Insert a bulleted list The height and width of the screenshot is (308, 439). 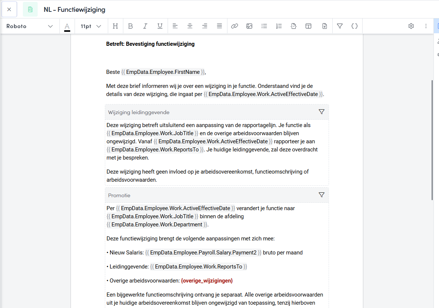264,26
